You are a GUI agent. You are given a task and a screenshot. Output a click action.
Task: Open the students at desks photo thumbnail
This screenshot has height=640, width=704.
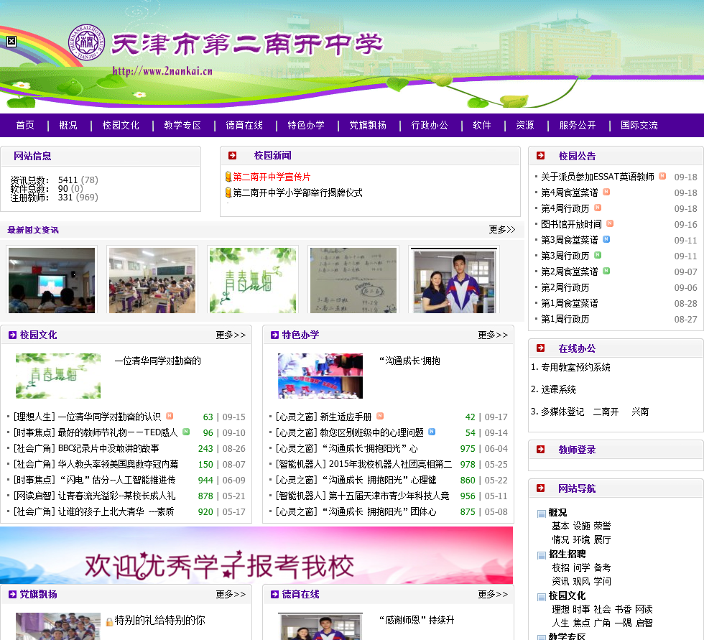pyautogui.click(x=152, y=280)
